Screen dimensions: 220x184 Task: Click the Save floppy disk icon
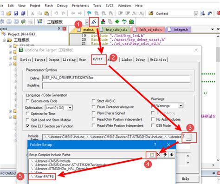[16, 13]
